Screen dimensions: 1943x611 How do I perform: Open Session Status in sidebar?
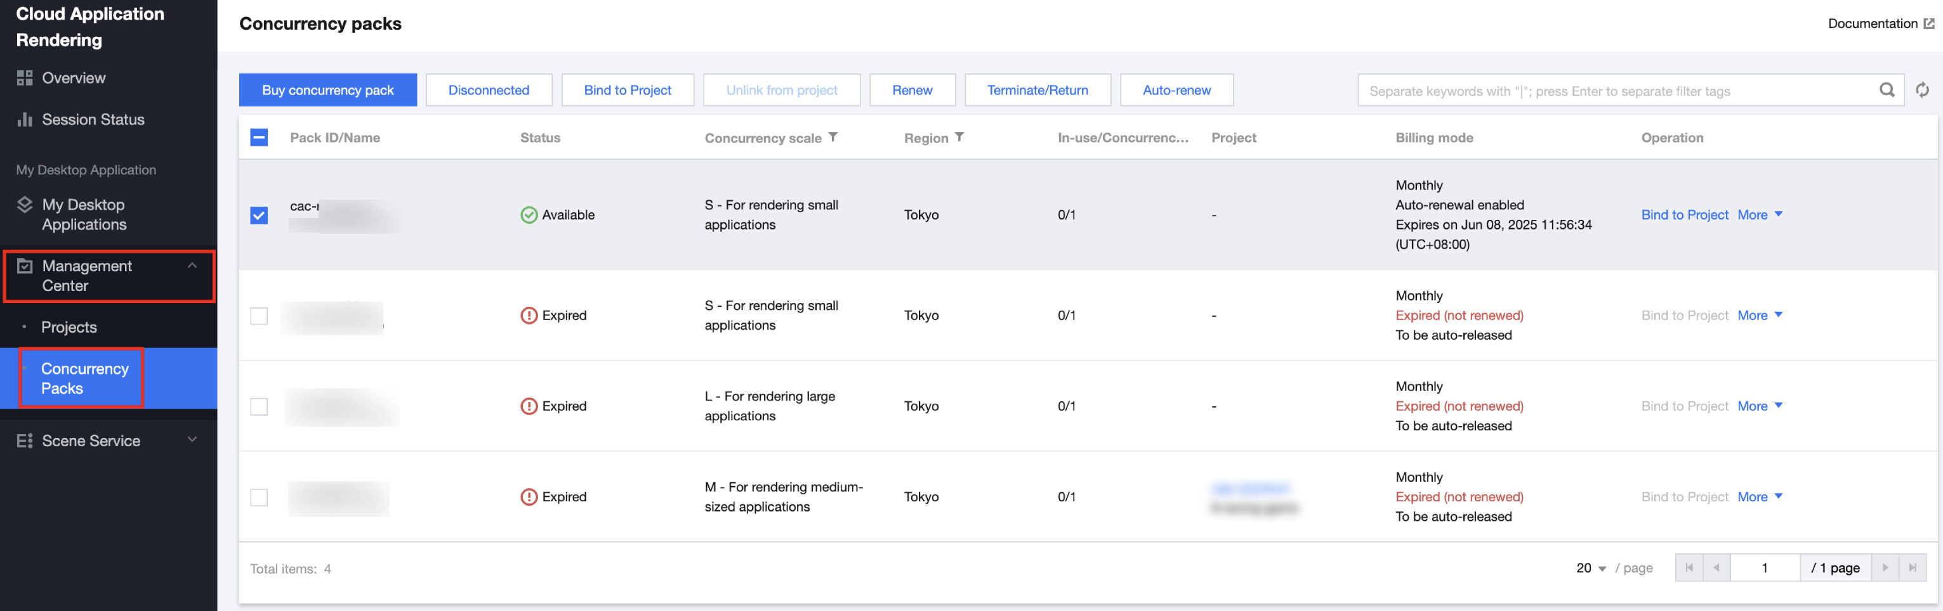(x=93, y=119)
